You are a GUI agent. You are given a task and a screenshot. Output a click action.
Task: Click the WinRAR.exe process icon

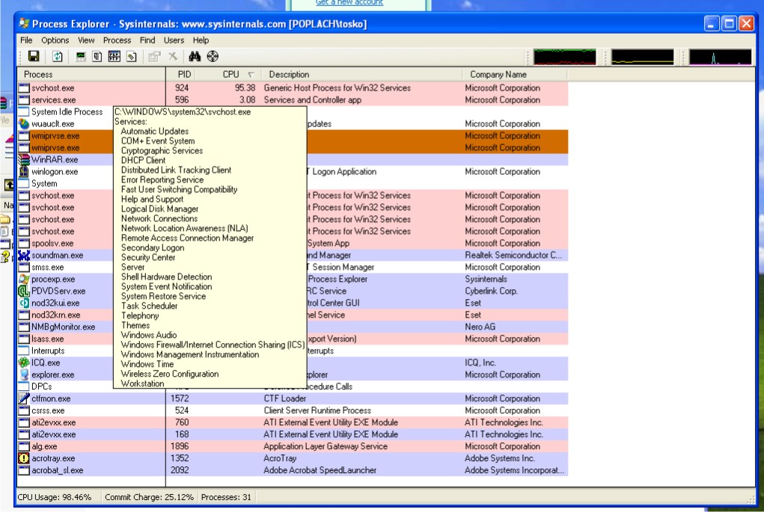(x=24, y=159)
